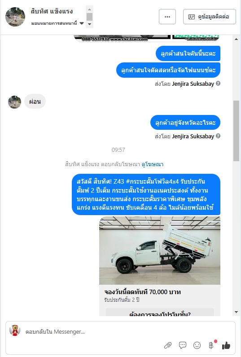Send a thumbs-up like
241x357 pixels.
click(226, 345)
